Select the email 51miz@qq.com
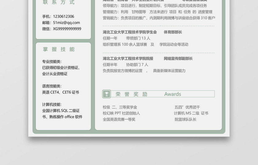Image resolution: width=258 pixels, height=165 pixels. [66, 23]
